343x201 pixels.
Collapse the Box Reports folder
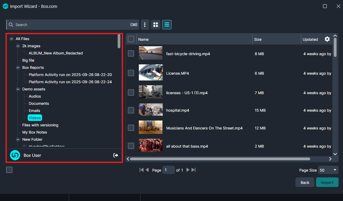pyautogui.click(x=18, y=67)
